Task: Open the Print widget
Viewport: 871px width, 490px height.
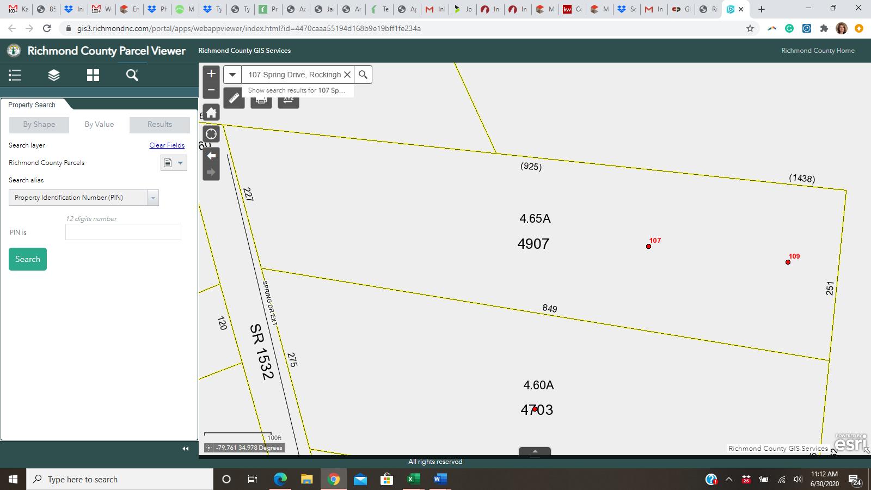Action: 261,102
